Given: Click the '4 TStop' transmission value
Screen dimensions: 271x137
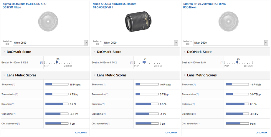Looking at the screenshot, I should [74, 94].
